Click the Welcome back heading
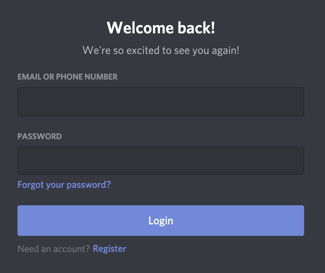325x273 pixels. point(161,28)
